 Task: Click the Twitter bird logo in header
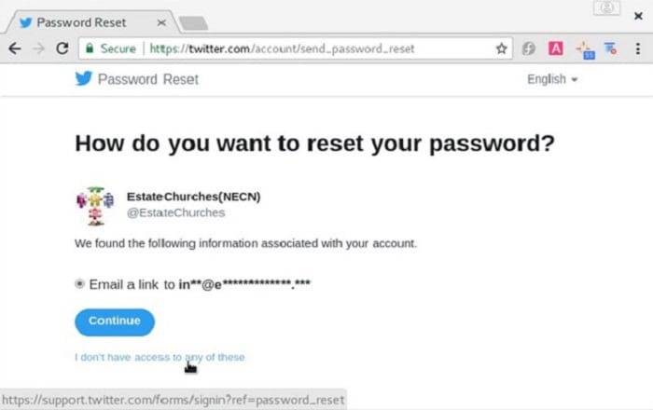pos(84,78)
